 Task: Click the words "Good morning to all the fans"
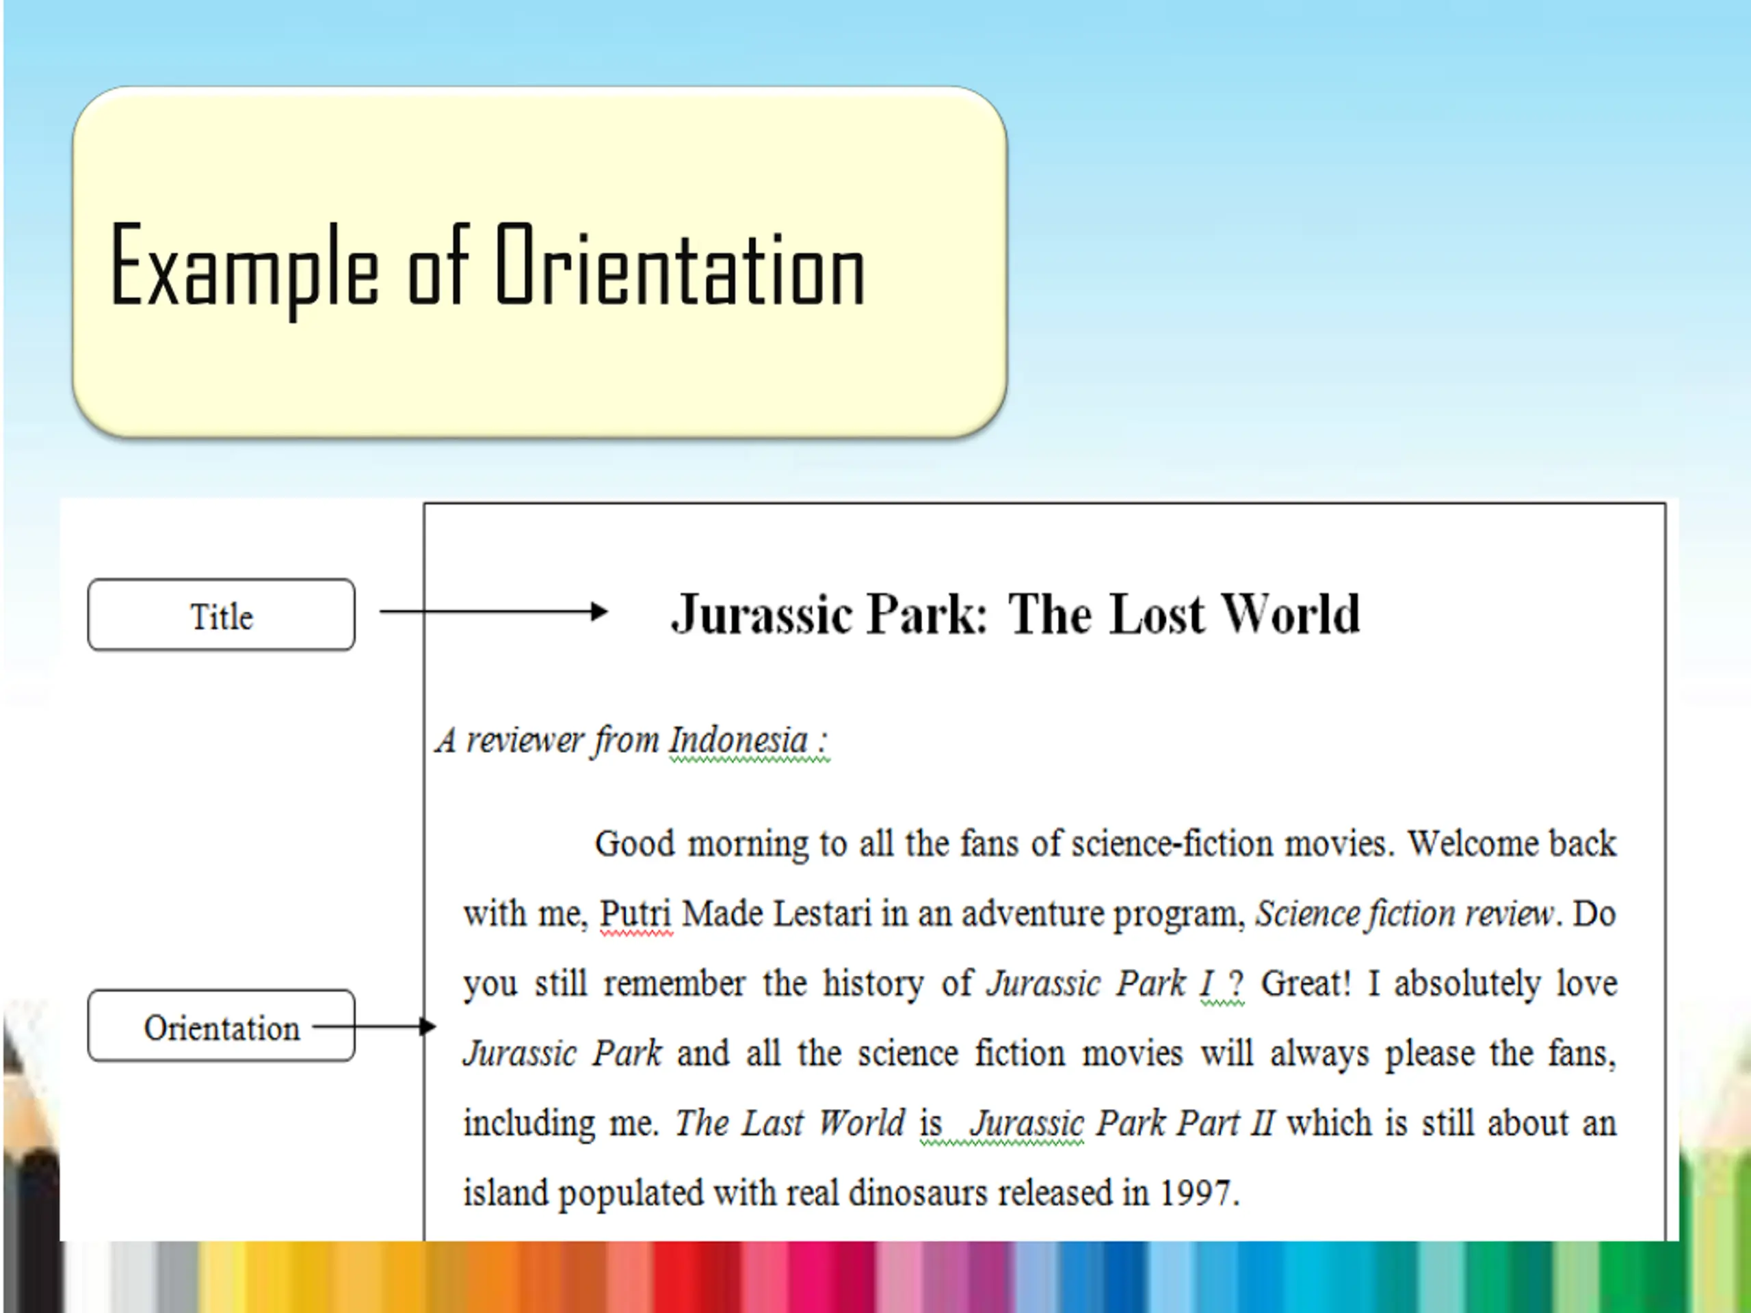pos(806,845)
